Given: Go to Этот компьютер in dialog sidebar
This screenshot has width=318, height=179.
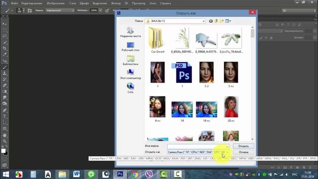Looking at the screenshot, I should tap(130, 74).
